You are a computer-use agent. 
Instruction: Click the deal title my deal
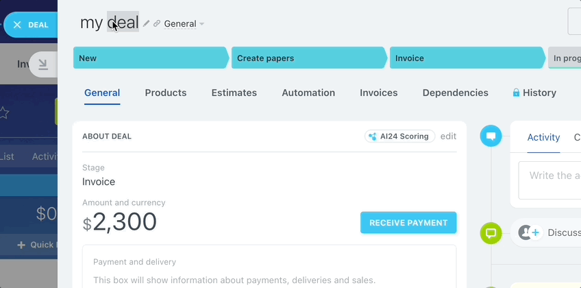click(x=110, y=23)
